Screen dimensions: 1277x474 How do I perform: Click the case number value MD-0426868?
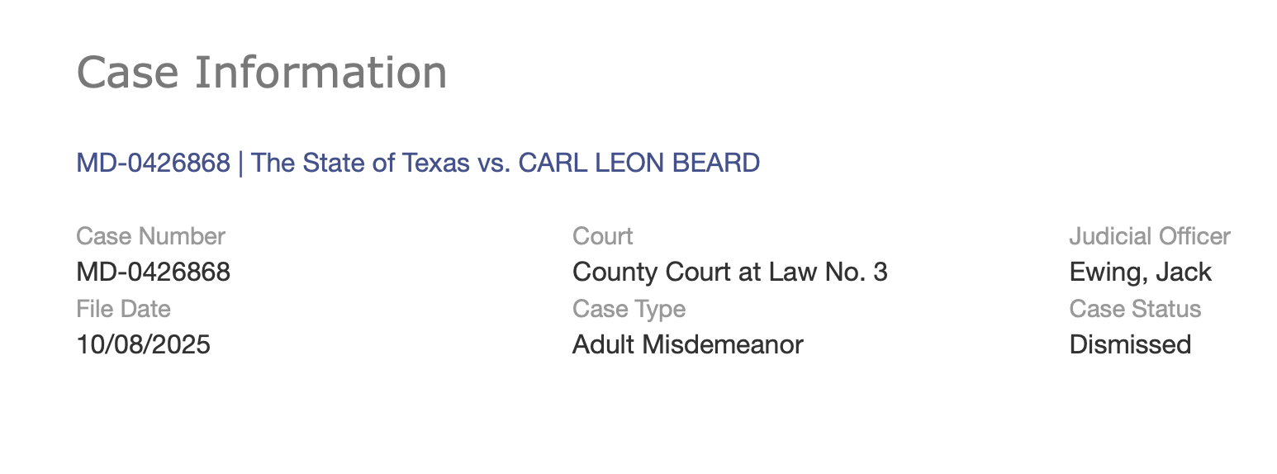(153, 272)
